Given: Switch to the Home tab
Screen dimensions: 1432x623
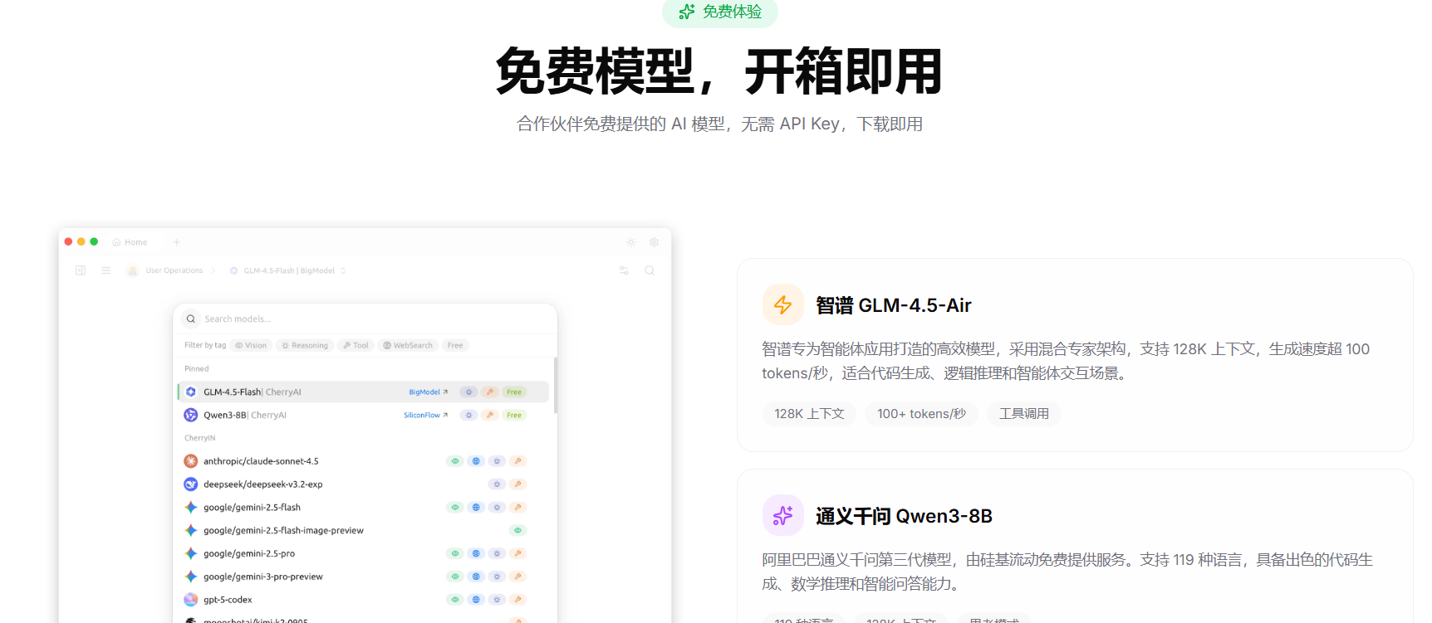Looking at the screenshot, I should (130, 242).
